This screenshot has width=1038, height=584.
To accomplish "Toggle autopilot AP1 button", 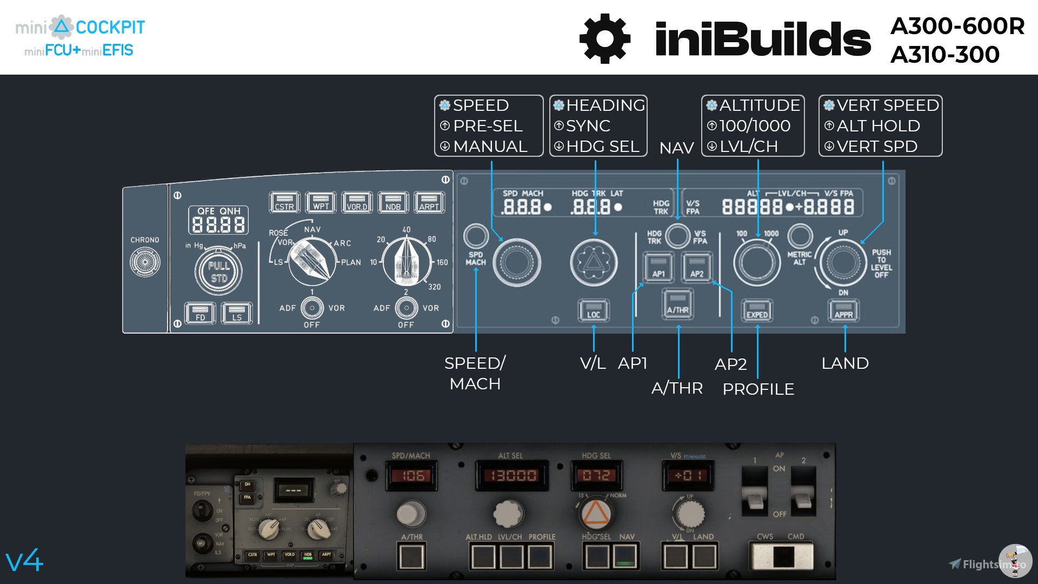I will pyautogui.click(x=658, y=268).
